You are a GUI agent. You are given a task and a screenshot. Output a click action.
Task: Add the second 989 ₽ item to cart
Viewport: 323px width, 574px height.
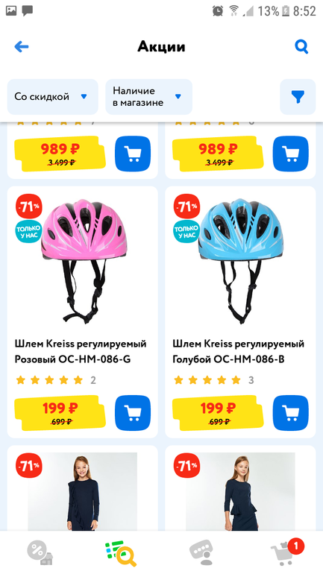tap(291, 154)
